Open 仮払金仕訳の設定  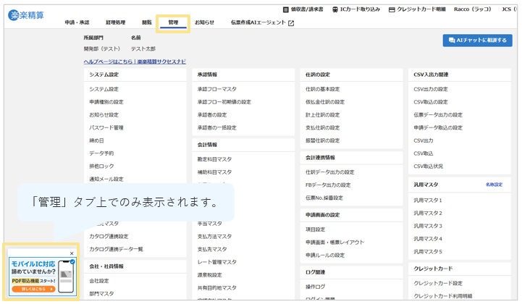coord(325,102)
